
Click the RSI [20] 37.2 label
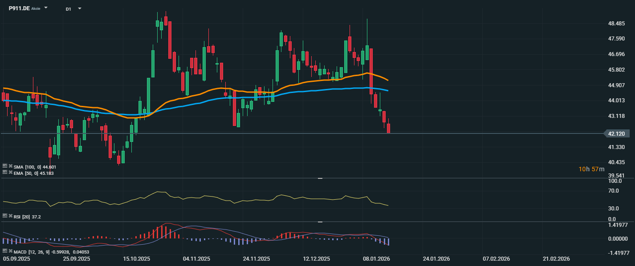tap(27, 216)
